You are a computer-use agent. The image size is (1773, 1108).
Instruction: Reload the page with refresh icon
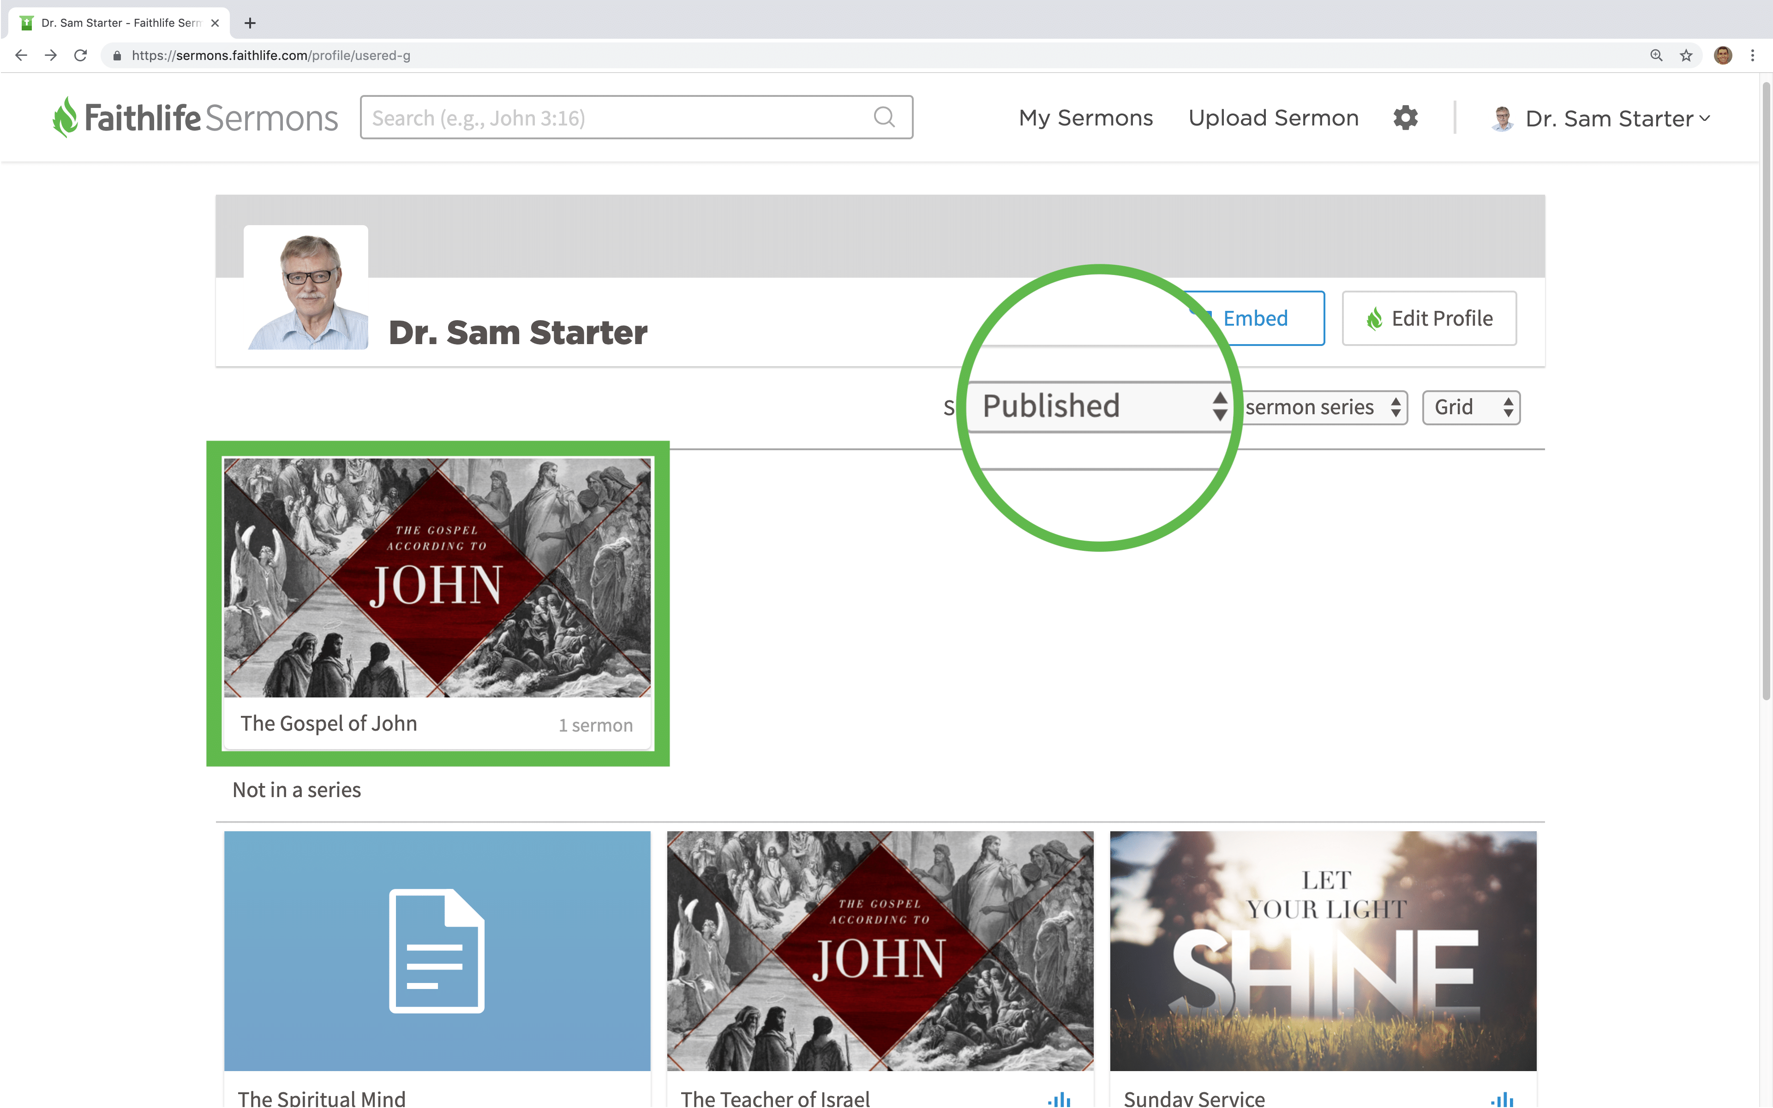81,56
